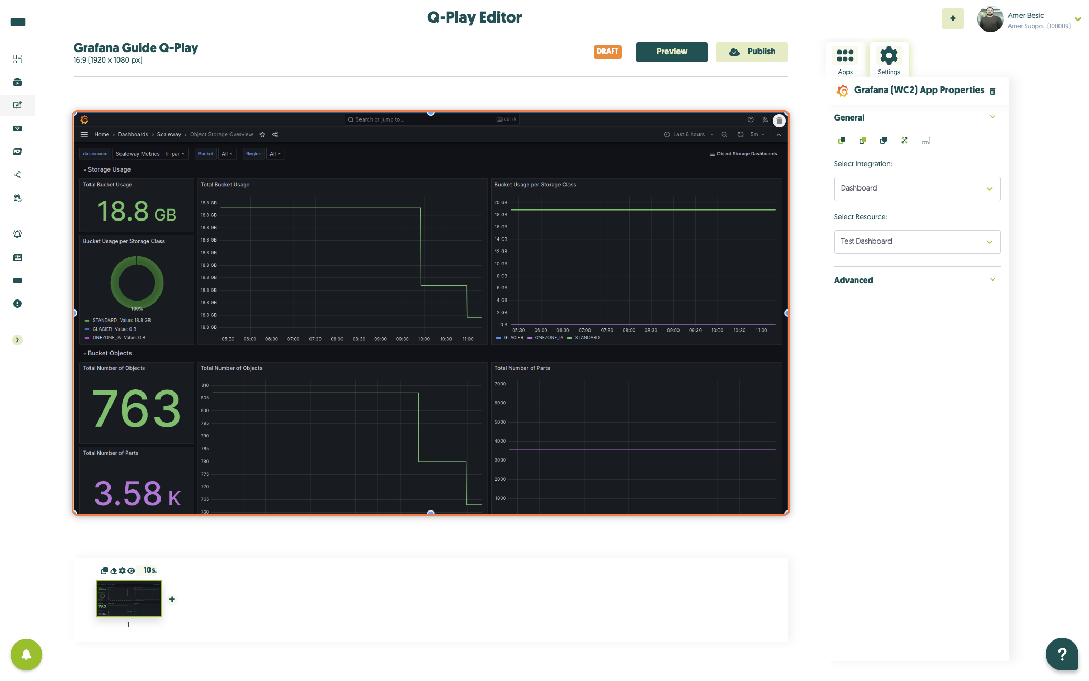Click Scaleway in Grafana breadcrumb
Screen dimensions: 1089x681
(x=169, y=135)
